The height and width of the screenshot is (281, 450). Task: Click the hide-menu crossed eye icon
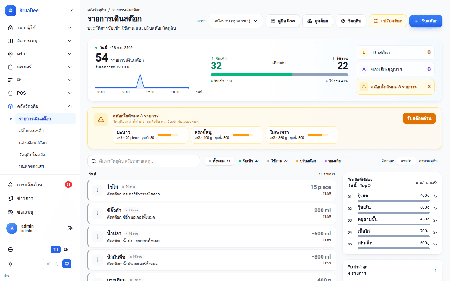click(x=11, y=212)
